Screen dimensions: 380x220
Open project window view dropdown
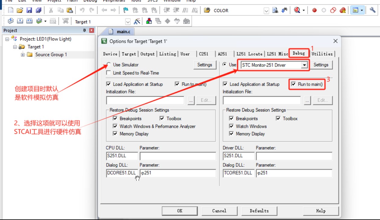pyautogui.click(x=362, y=10)
